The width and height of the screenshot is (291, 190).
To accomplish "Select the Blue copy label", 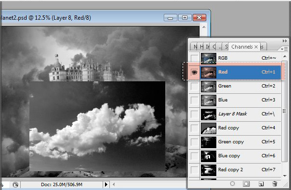I will [x=229, y=156].
